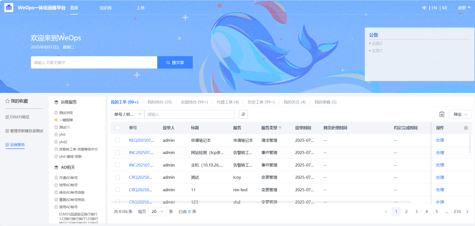Screen dimensions: 475x226
Task: Click the 搜文章 search button
Action: tap(175, 62)
